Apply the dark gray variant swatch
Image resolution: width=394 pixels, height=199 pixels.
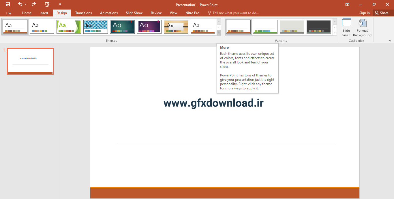[x=318, y=27]
